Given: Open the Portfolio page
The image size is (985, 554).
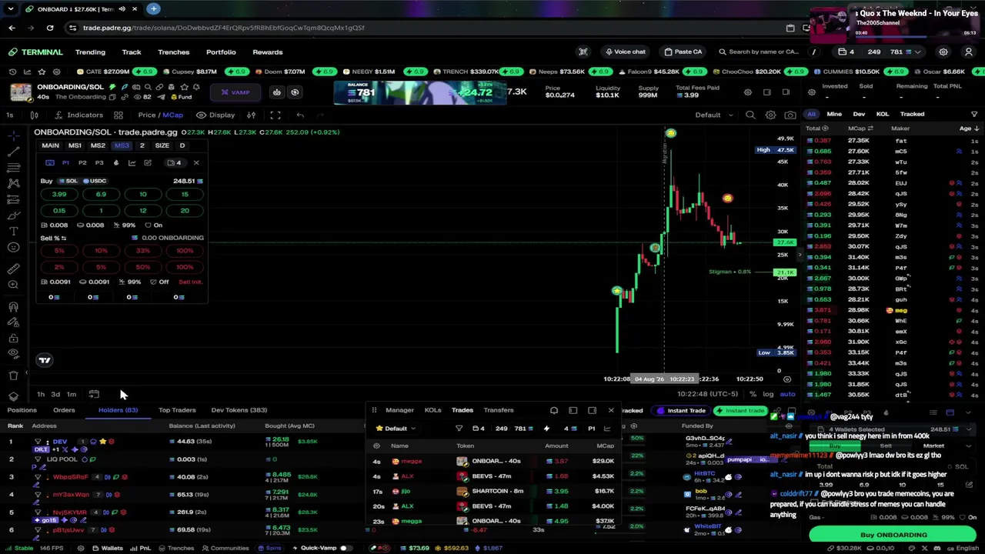Looking at the screenshot, I should pos(221,52).
